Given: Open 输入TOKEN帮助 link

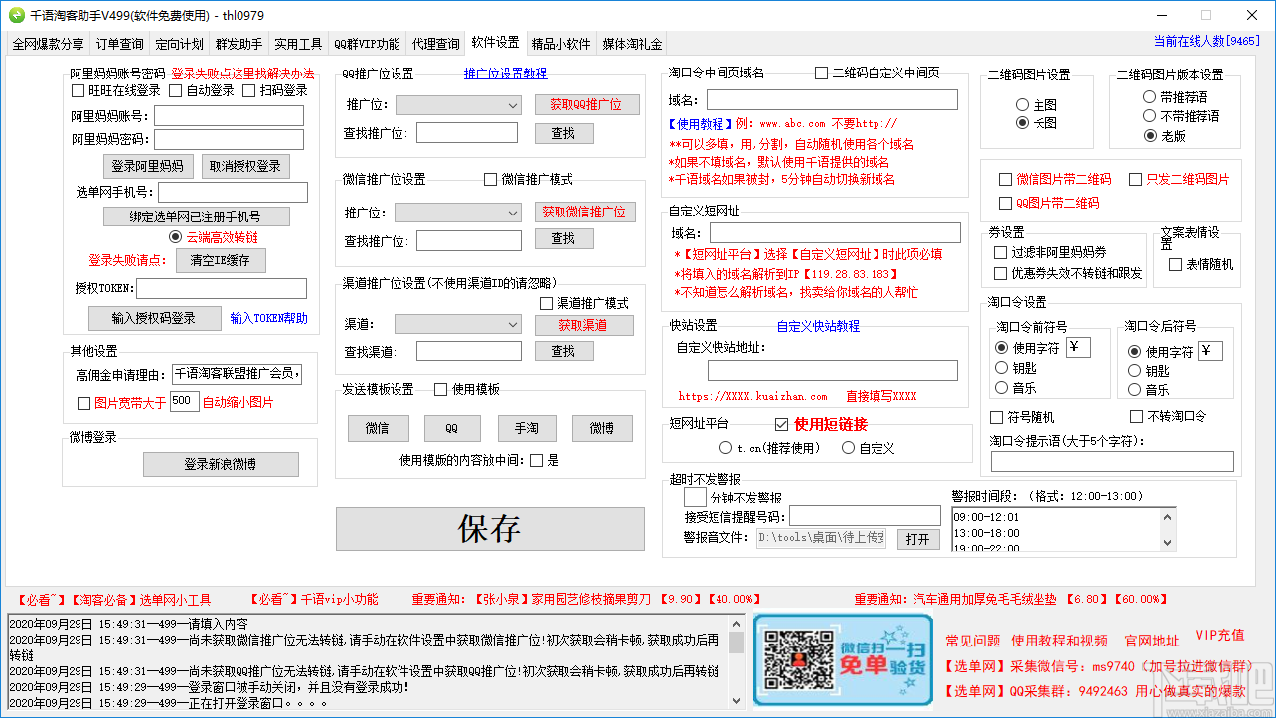Looking at the screenshot, I should pos(268,318).
